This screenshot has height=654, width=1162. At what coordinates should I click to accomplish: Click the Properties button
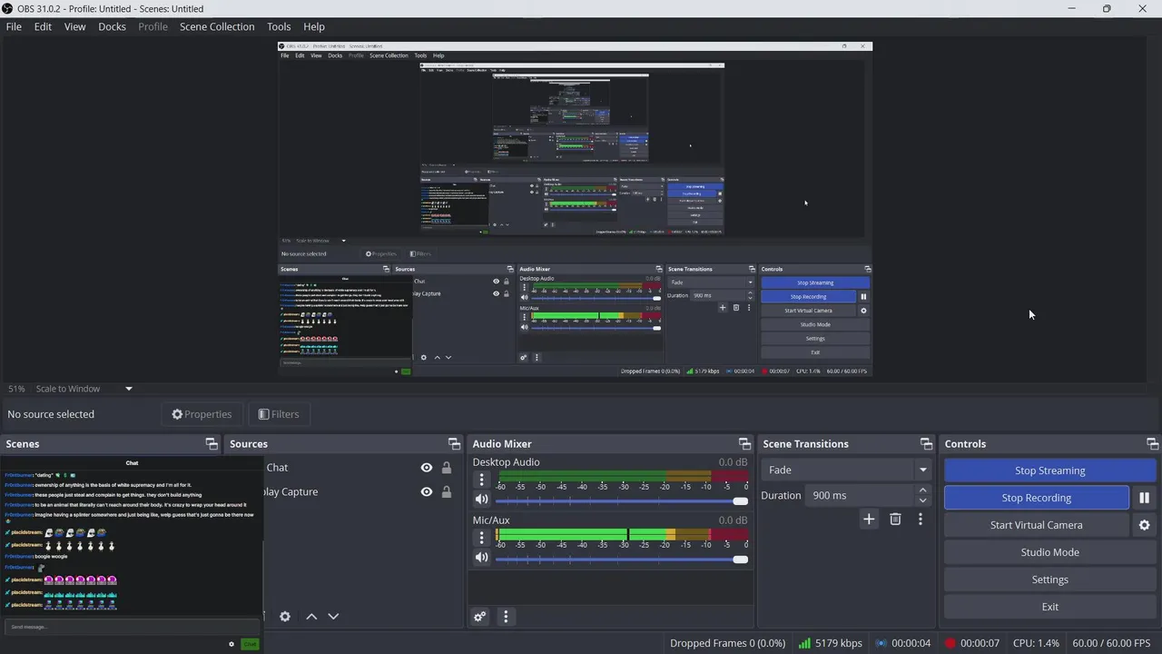[x=202, y=414]
